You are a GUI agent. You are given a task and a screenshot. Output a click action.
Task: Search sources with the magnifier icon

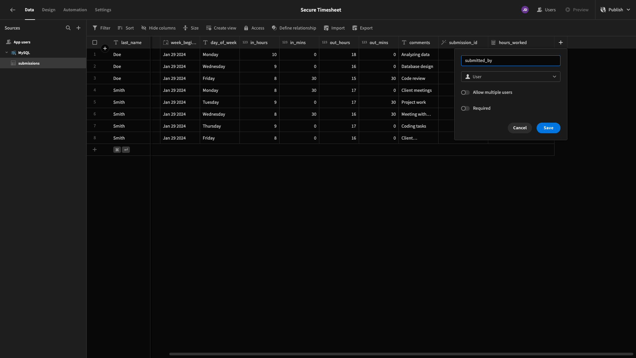68,28
